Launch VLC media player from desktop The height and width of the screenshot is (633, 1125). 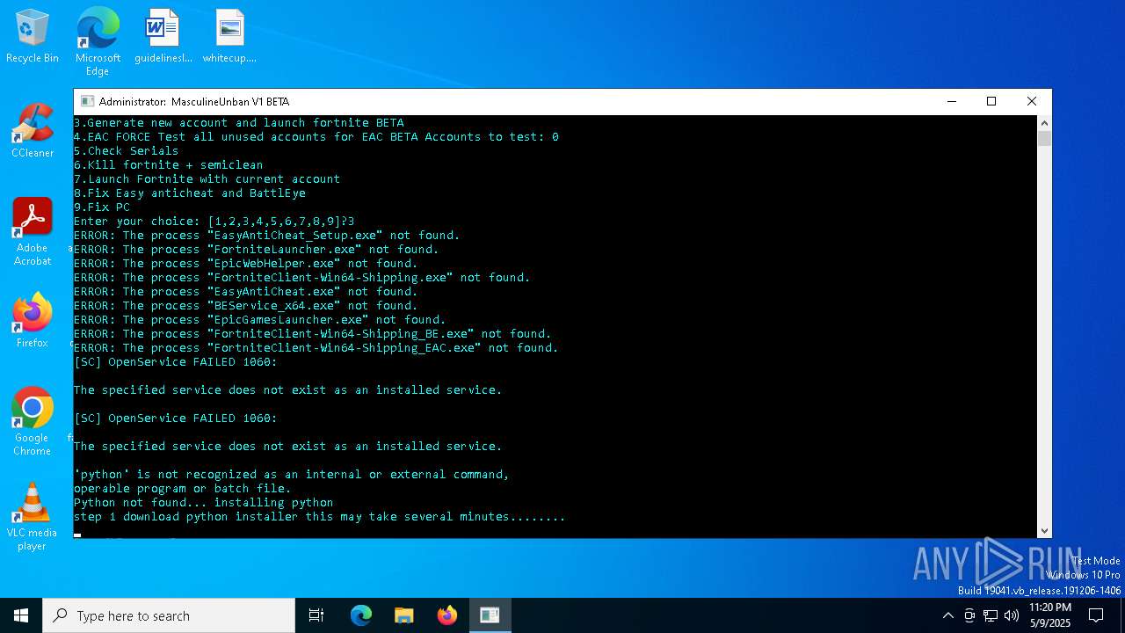click(33, 517)
